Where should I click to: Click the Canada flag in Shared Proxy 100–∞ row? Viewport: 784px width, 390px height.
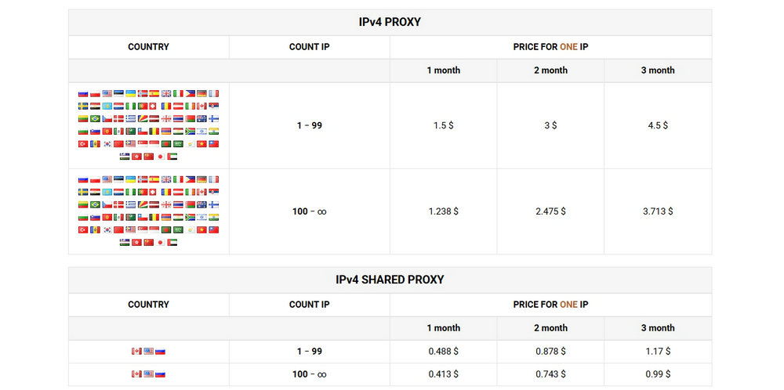pos(136,374)
